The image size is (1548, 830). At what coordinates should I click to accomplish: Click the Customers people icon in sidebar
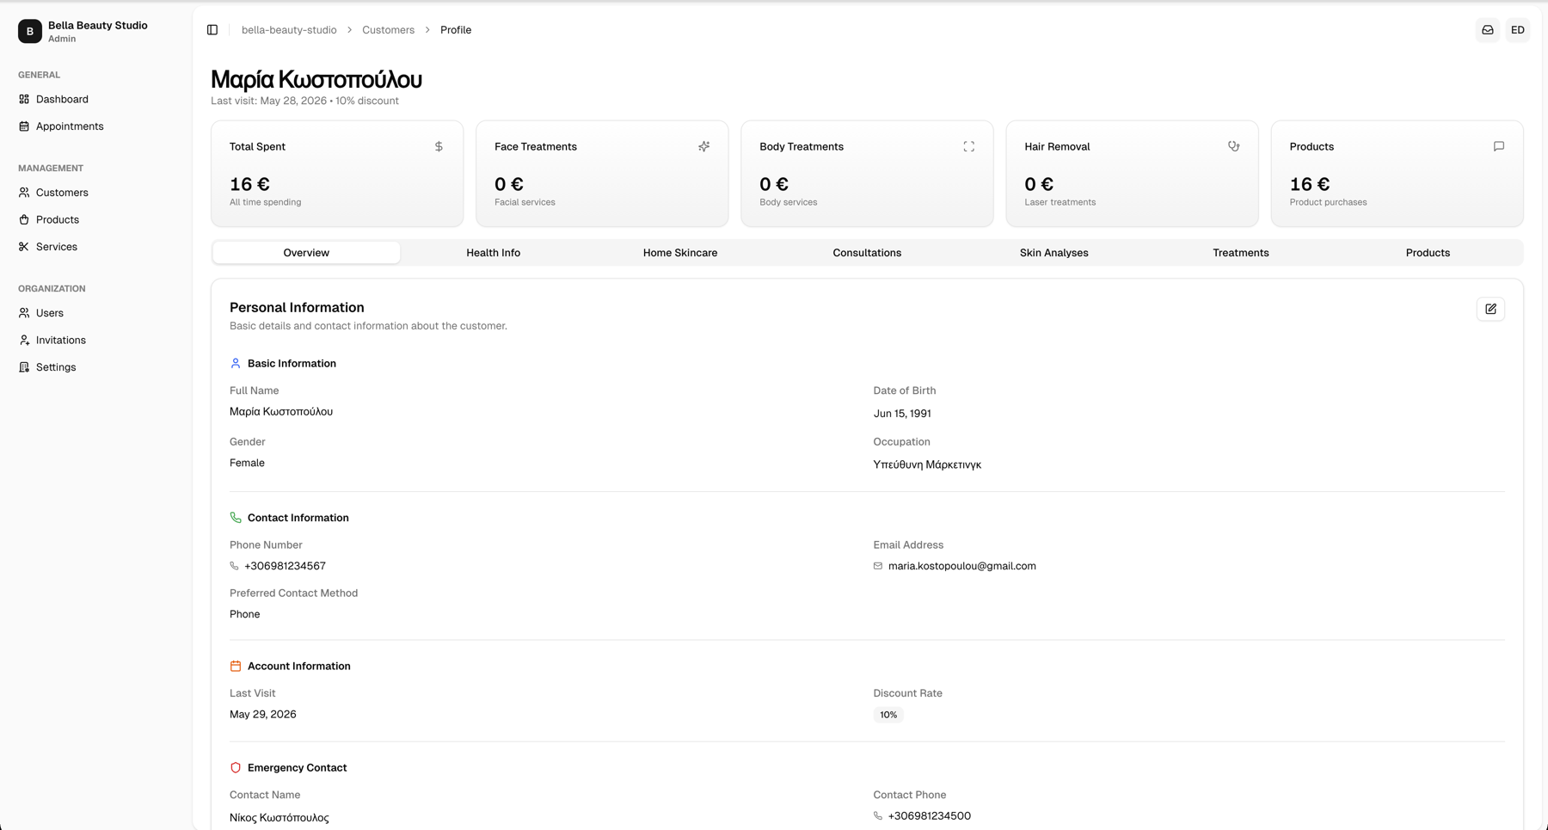coord(24,193)
